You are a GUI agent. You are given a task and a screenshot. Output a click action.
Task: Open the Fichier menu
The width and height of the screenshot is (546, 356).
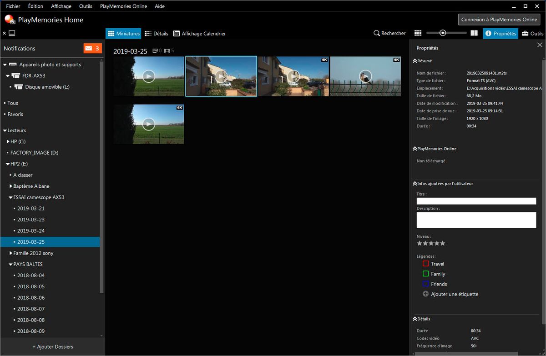tap(13, 6)
